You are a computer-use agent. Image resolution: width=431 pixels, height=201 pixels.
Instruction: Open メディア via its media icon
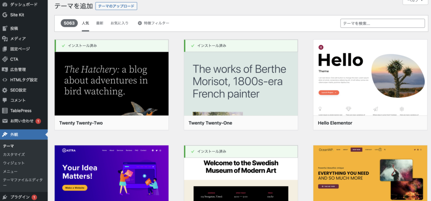point(5,39)
